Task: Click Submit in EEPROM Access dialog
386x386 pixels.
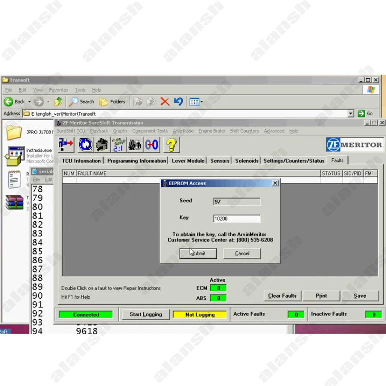Action: point(198,253)
